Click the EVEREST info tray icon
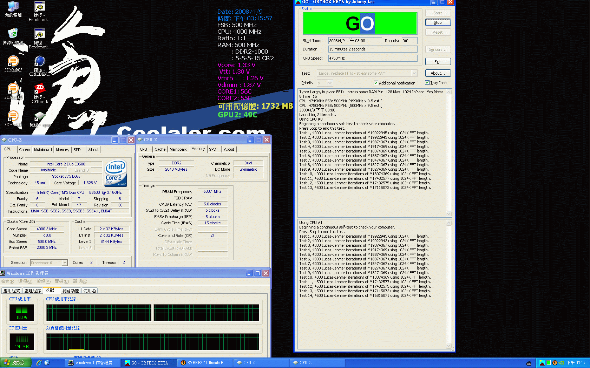The height and width of the screenshot is (368, 590). pyautogui.click(x=555, y=363)
